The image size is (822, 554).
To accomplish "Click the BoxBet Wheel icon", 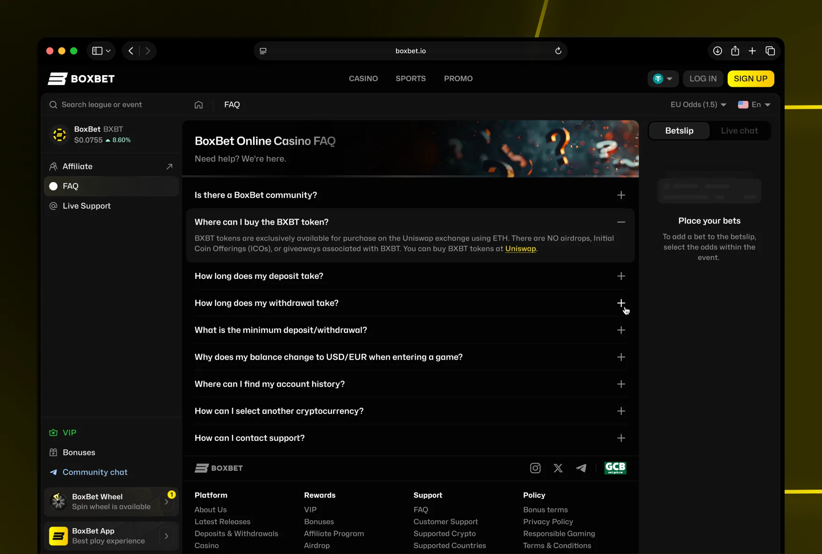I will tap(58, 501).
